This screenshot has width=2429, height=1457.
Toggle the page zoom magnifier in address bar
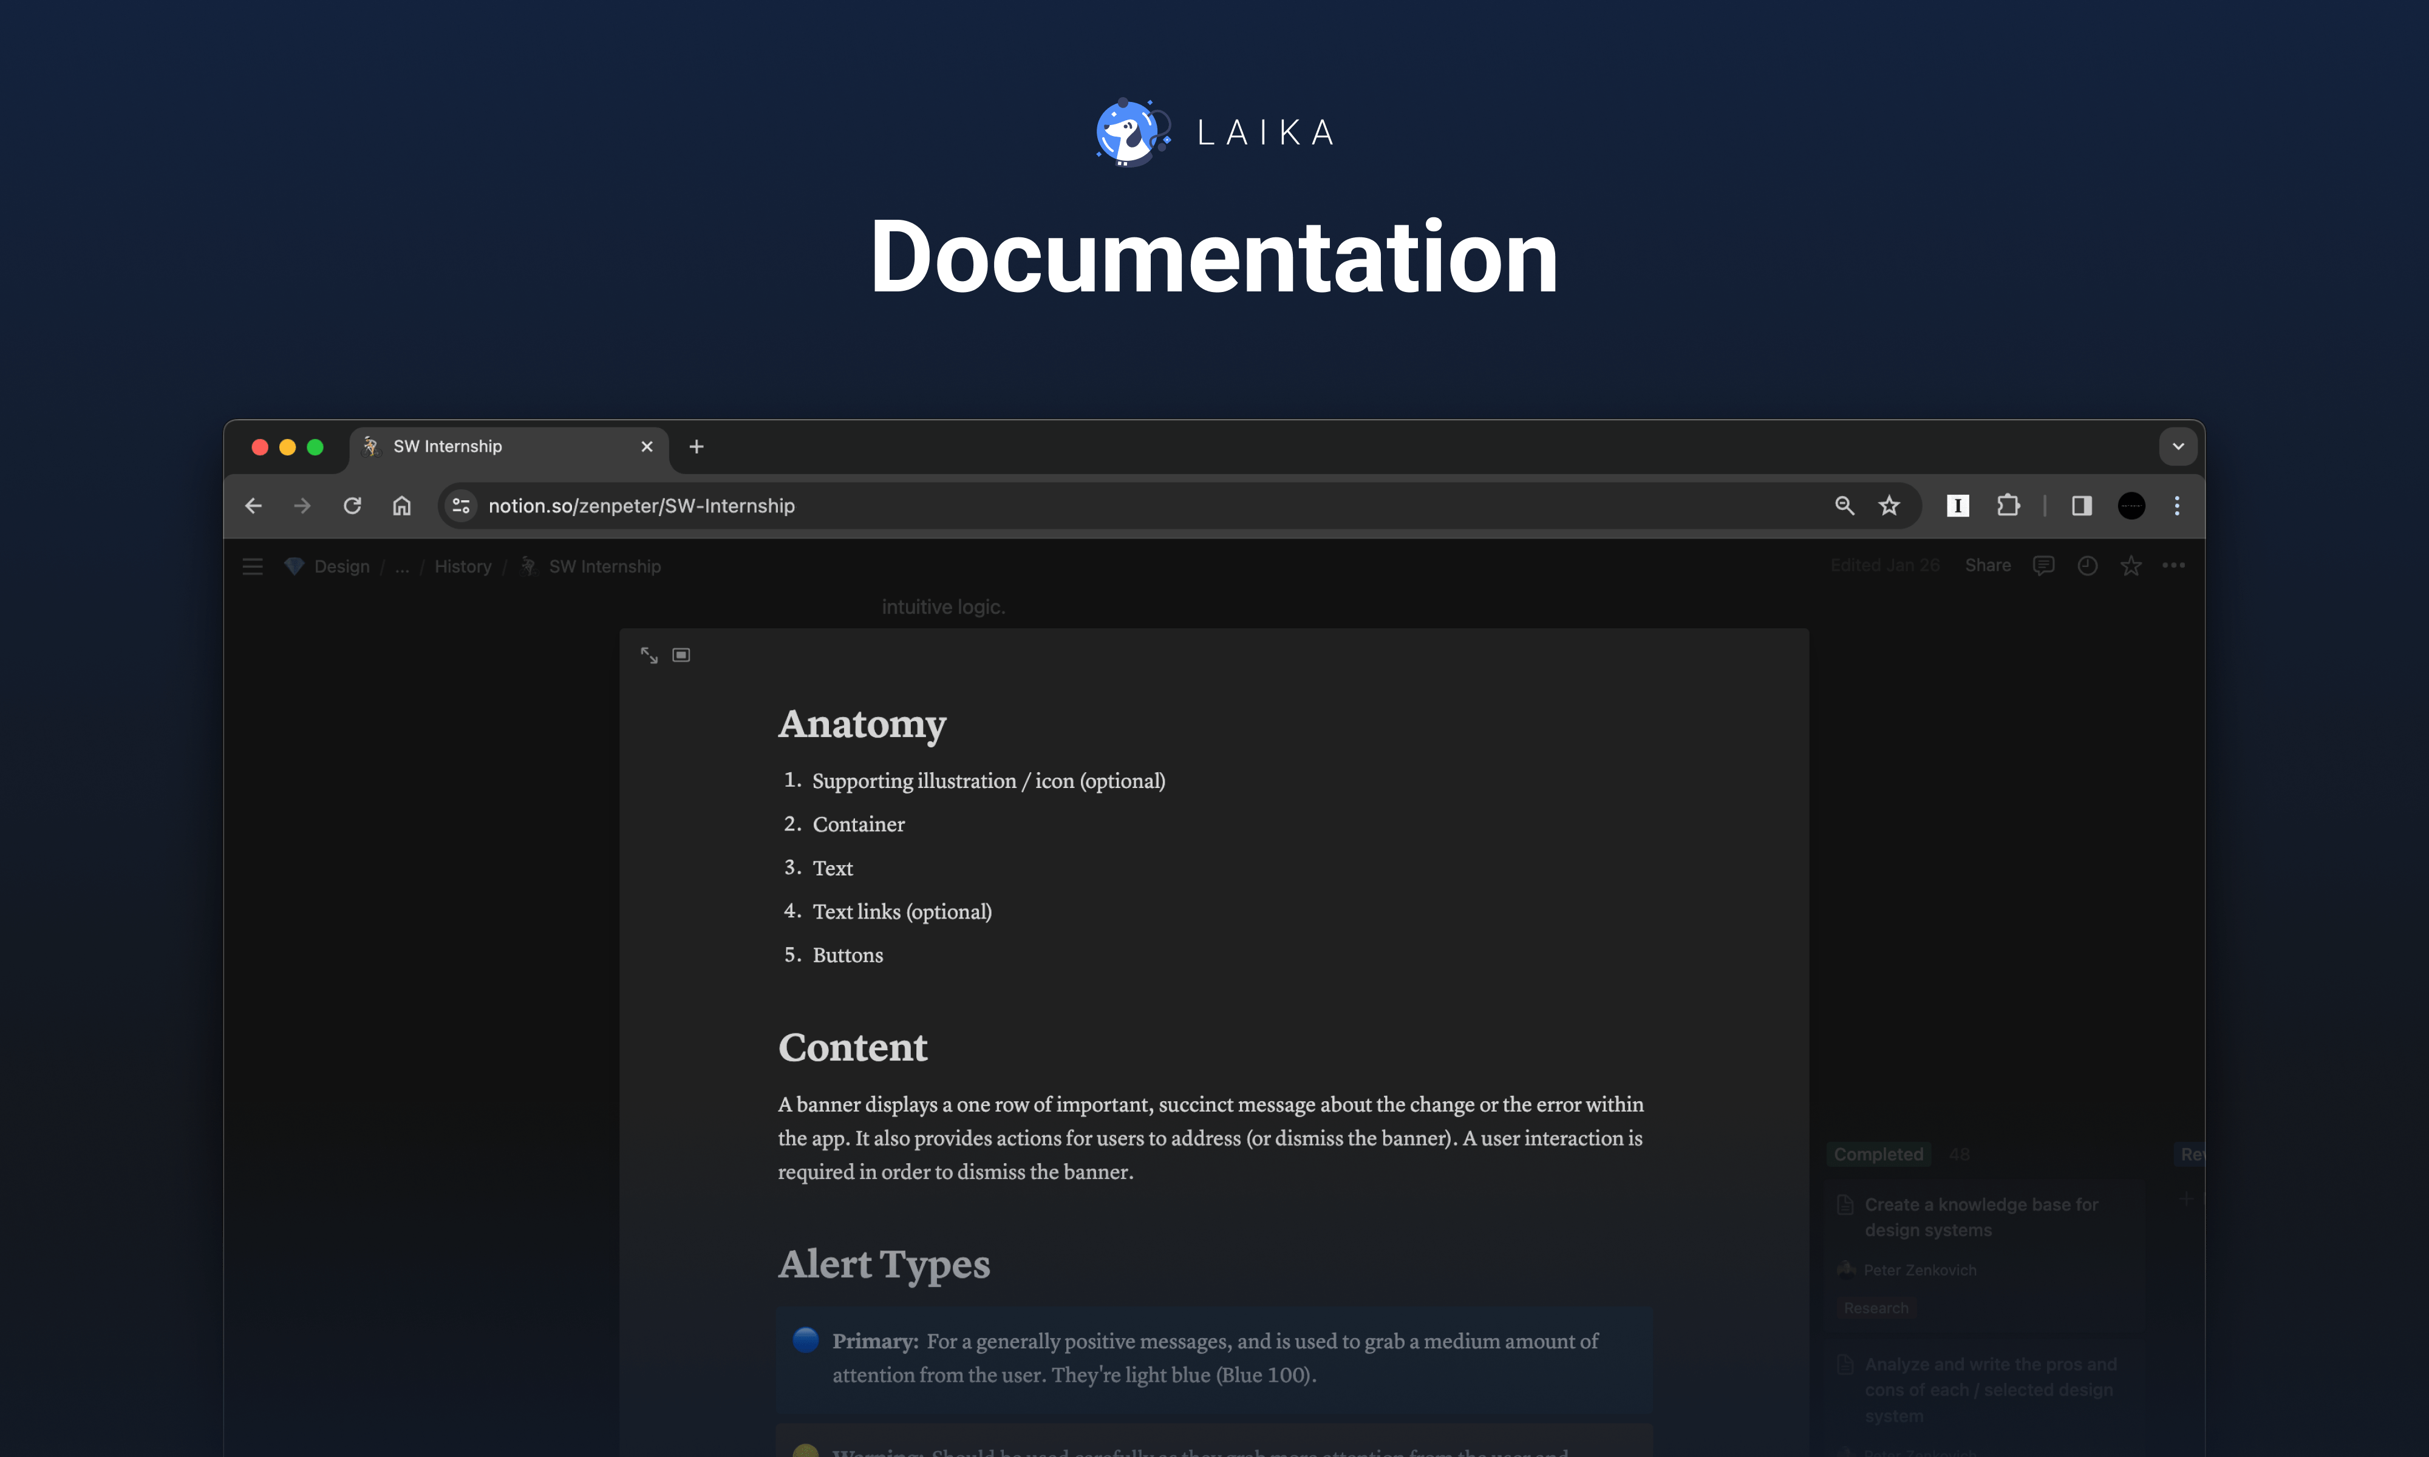click(1844, 506)
